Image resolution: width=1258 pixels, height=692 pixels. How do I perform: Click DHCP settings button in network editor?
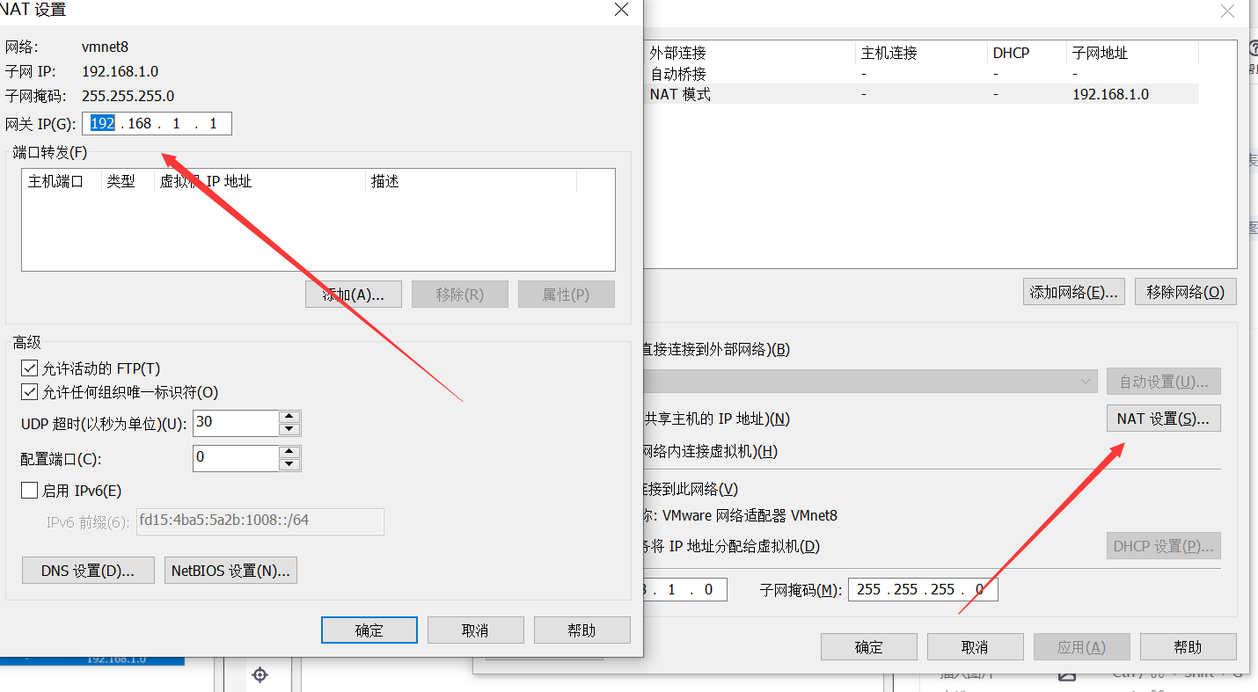pos(1163,545)
